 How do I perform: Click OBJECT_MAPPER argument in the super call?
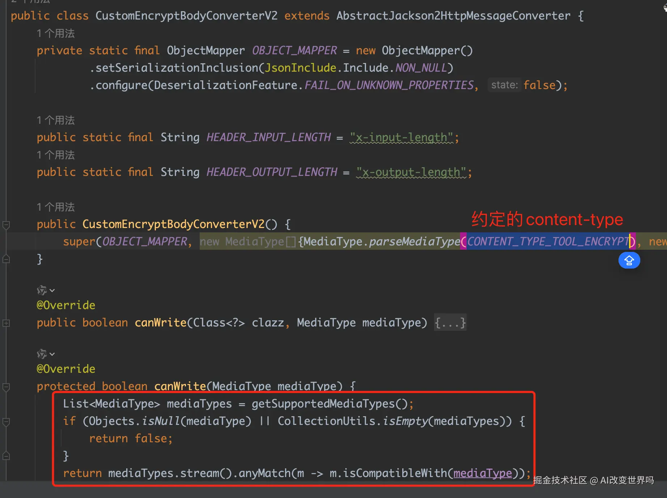point(145,241)
